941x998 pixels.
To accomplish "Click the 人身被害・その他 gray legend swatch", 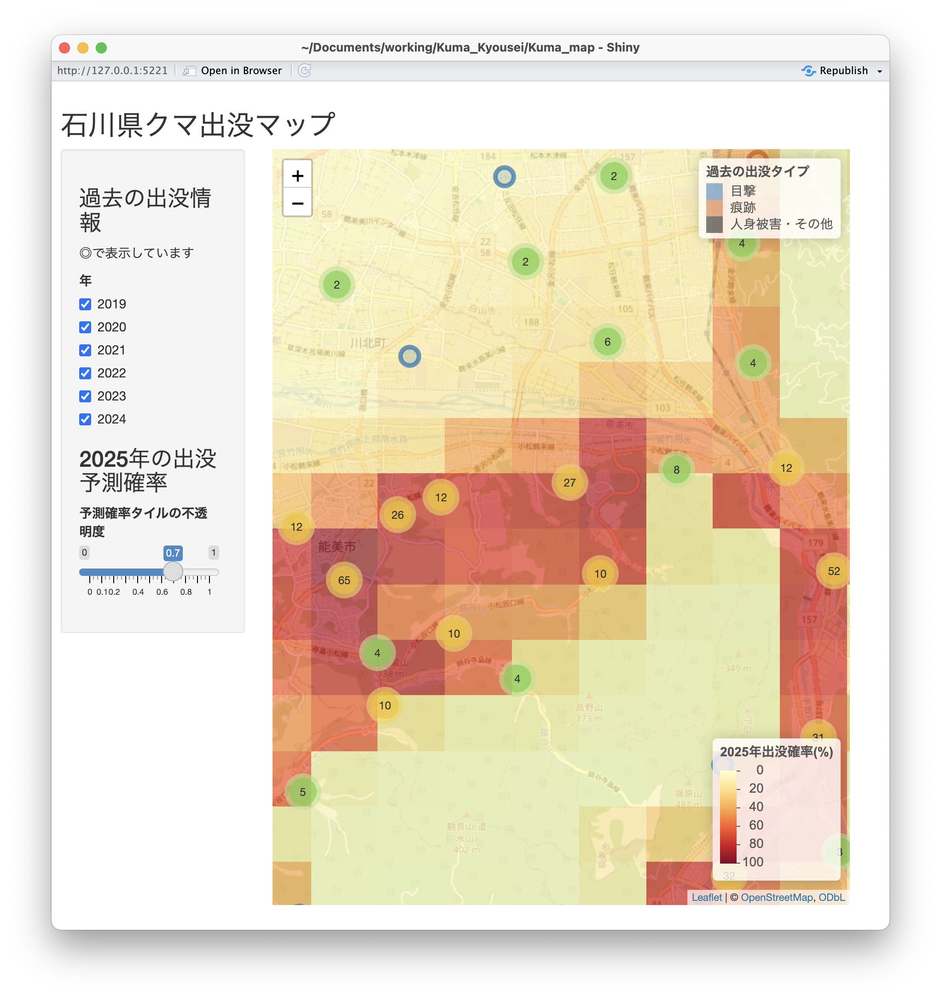I will [x=714, y=224].
